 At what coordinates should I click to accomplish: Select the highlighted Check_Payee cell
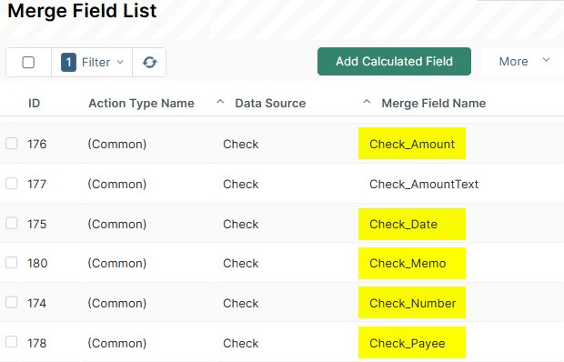click(x=412, y=343)
